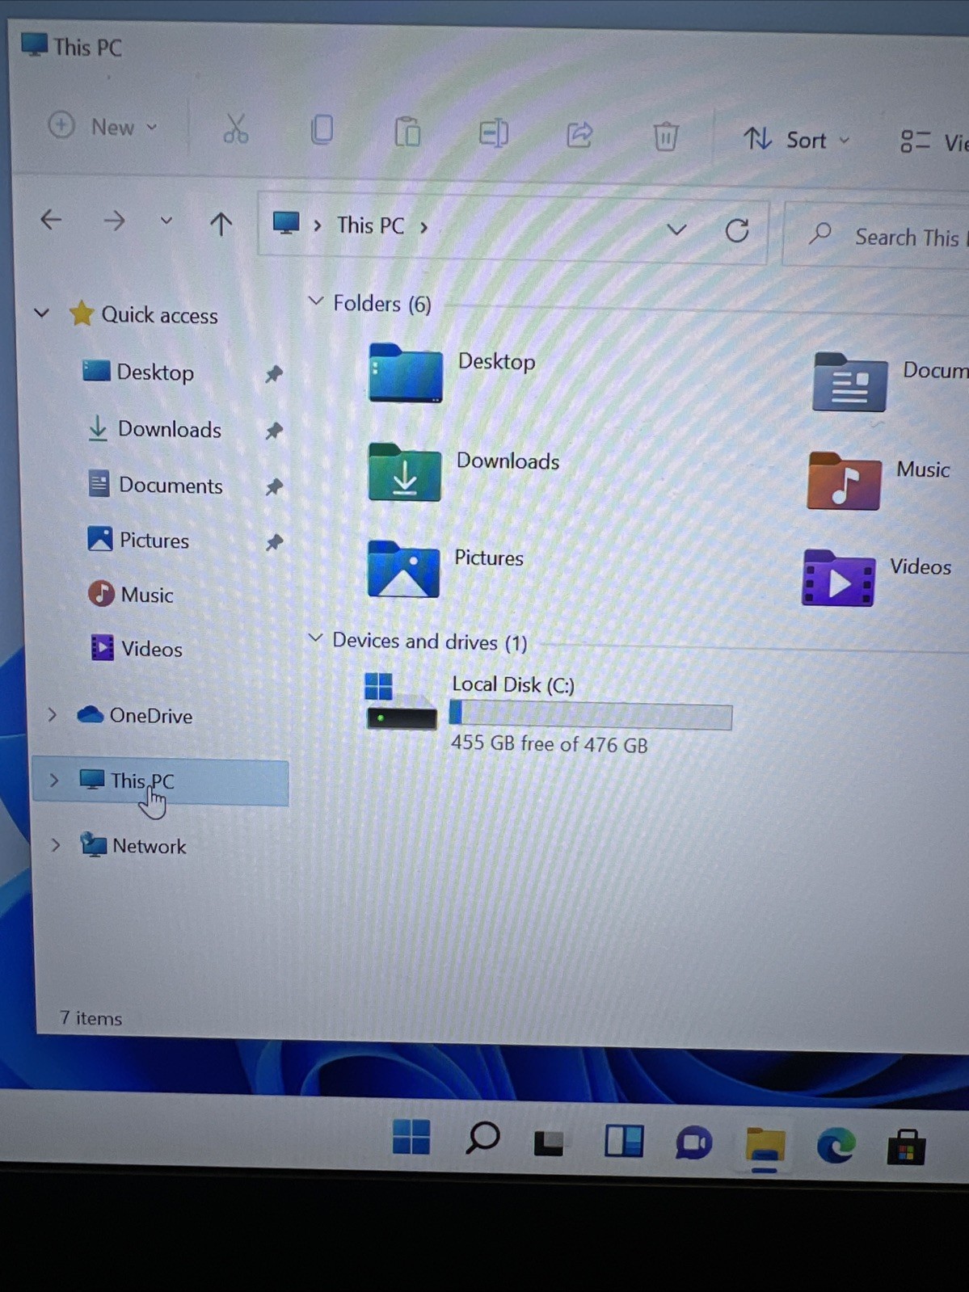The width and height of the screenshot is (969, 1292).
Task: Click the computer icon in address bar
Action: [286, 223]
